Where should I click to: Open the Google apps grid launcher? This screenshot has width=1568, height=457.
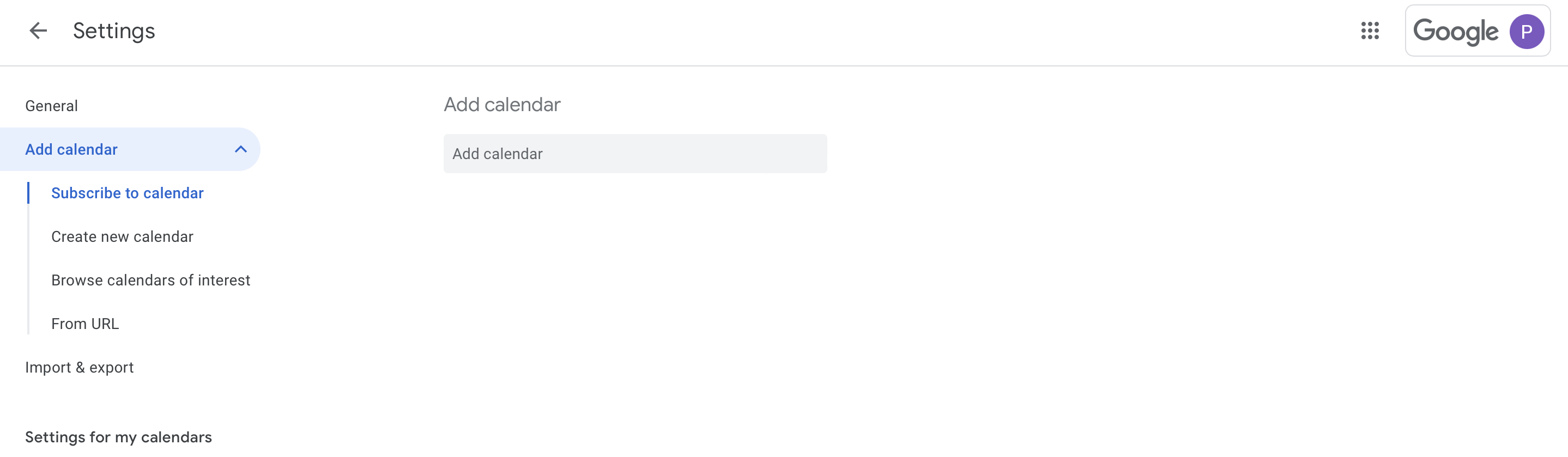(1370, 31)
